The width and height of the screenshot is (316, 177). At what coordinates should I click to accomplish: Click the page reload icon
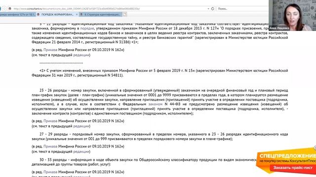click(212, 9)
